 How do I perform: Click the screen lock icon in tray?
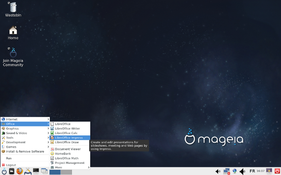point(269,171)
